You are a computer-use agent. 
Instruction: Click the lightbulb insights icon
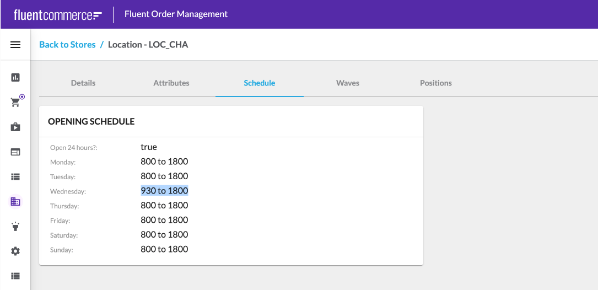click(x=15, y=227)
